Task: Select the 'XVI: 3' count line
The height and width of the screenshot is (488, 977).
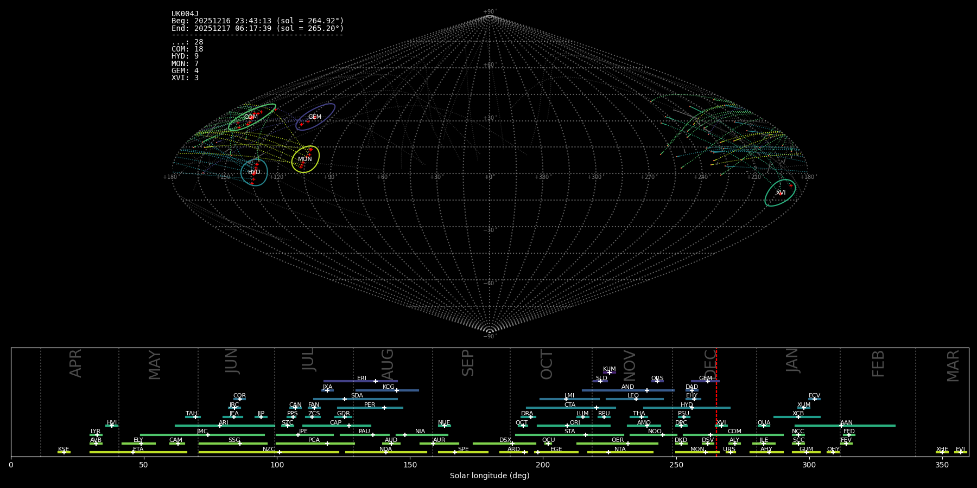Action: pyautogui.click(x=185, y=78)
